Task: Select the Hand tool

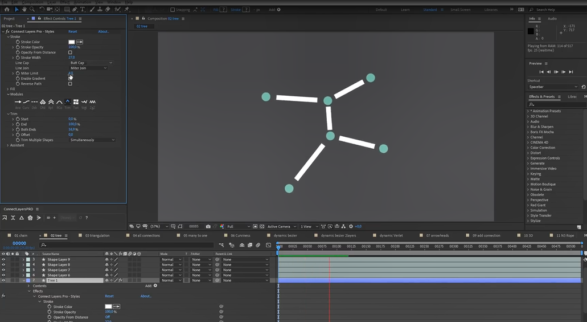Action: 24,9
